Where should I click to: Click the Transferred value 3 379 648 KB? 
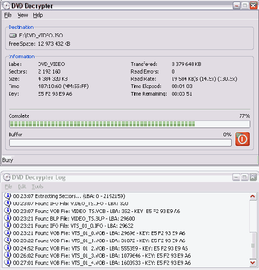tap(187, 64)
